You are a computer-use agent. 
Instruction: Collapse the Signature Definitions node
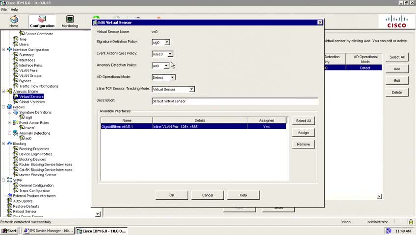[10, 112]
